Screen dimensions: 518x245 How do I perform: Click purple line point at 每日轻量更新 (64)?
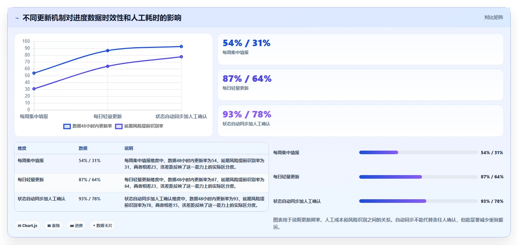pyautogui.click(x=108, y=66)
